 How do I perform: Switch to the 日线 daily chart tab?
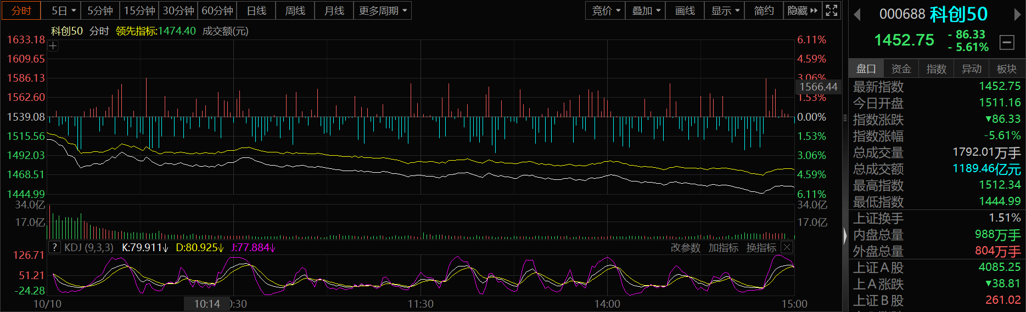256,10
